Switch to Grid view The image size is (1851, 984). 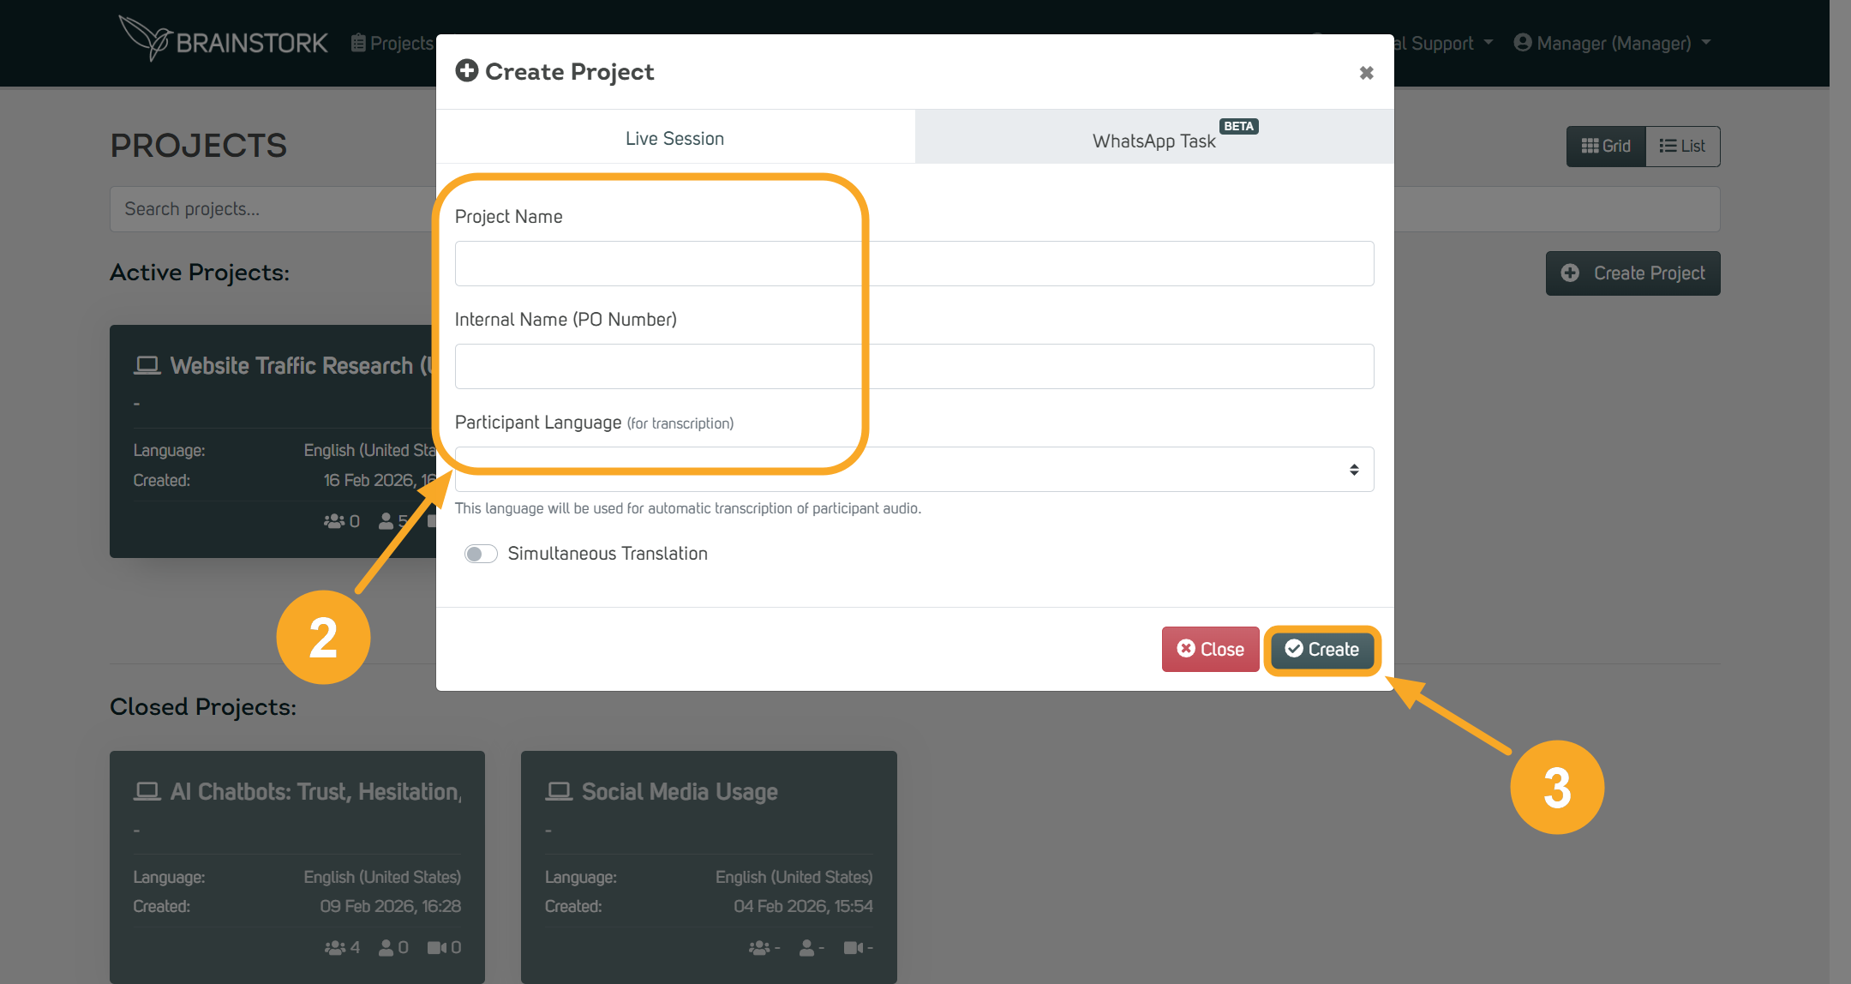[x=1606, y=147]
